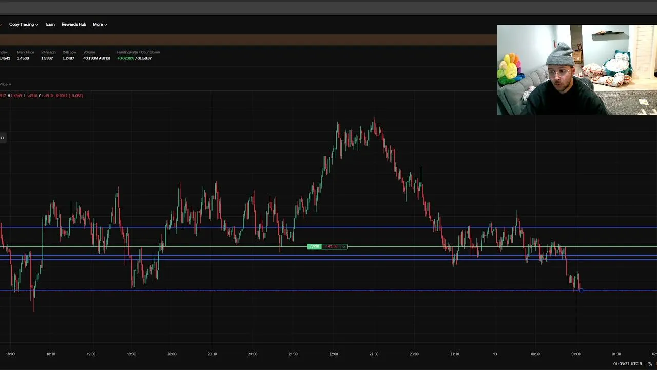This screenshot has width=657, height=370.
Task: Open timezone settings at 01:03:22 UTC-5
Action: coord(627,364)
